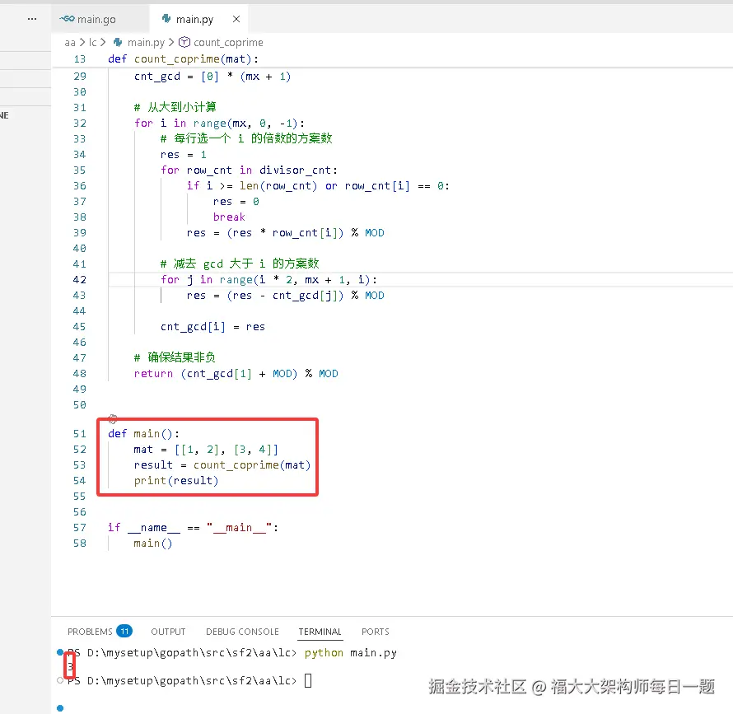Click 'main()' call on line 58
The height and width of the screenshot is (714, 733).
tap(153, 544)
